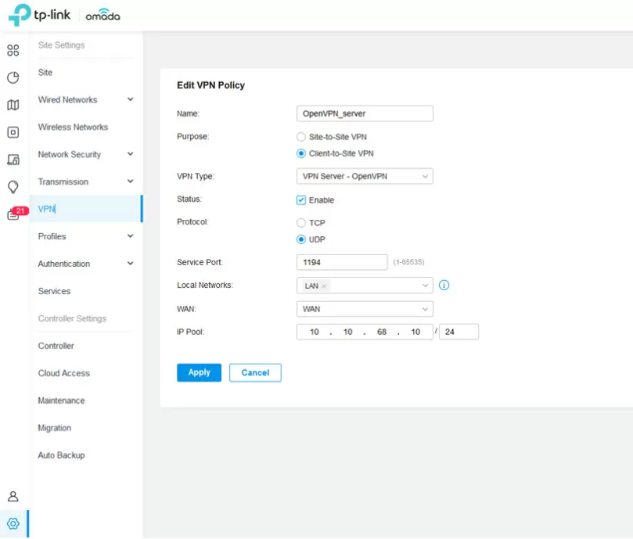Screen dimensions: 633x539
Task: Click the Service Port input field
Action: (342, 262)
